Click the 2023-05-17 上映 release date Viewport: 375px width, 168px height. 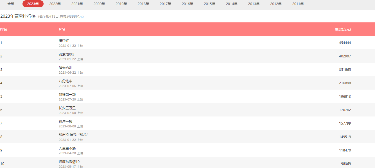pyautogui.click(x=71, y=166)
